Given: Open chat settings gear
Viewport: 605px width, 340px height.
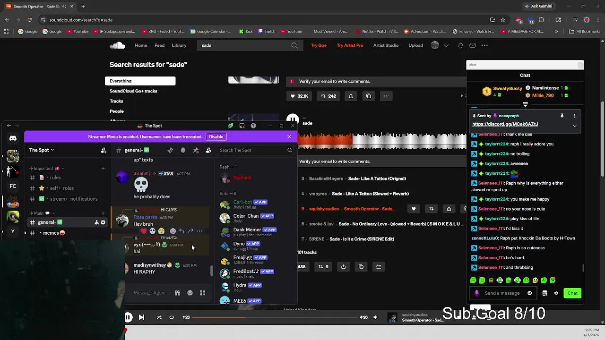Looking at the screenshot, I should pyautogui.click(x=556, y=293).
